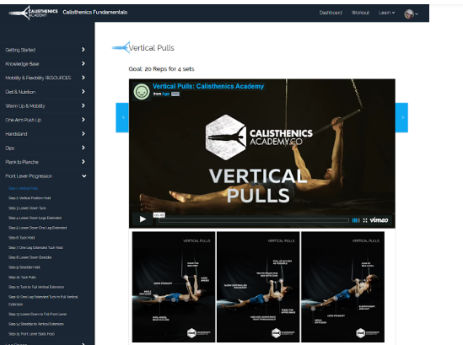The width and height of the screenshot is (463, 345).
Task: Select Step 8 Lower Down Straddle
Action: pyautogui.click(x=30, y=257)
